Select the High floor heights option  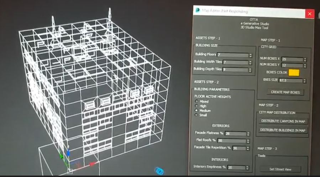pyautogui.click(x=196, y=106)
